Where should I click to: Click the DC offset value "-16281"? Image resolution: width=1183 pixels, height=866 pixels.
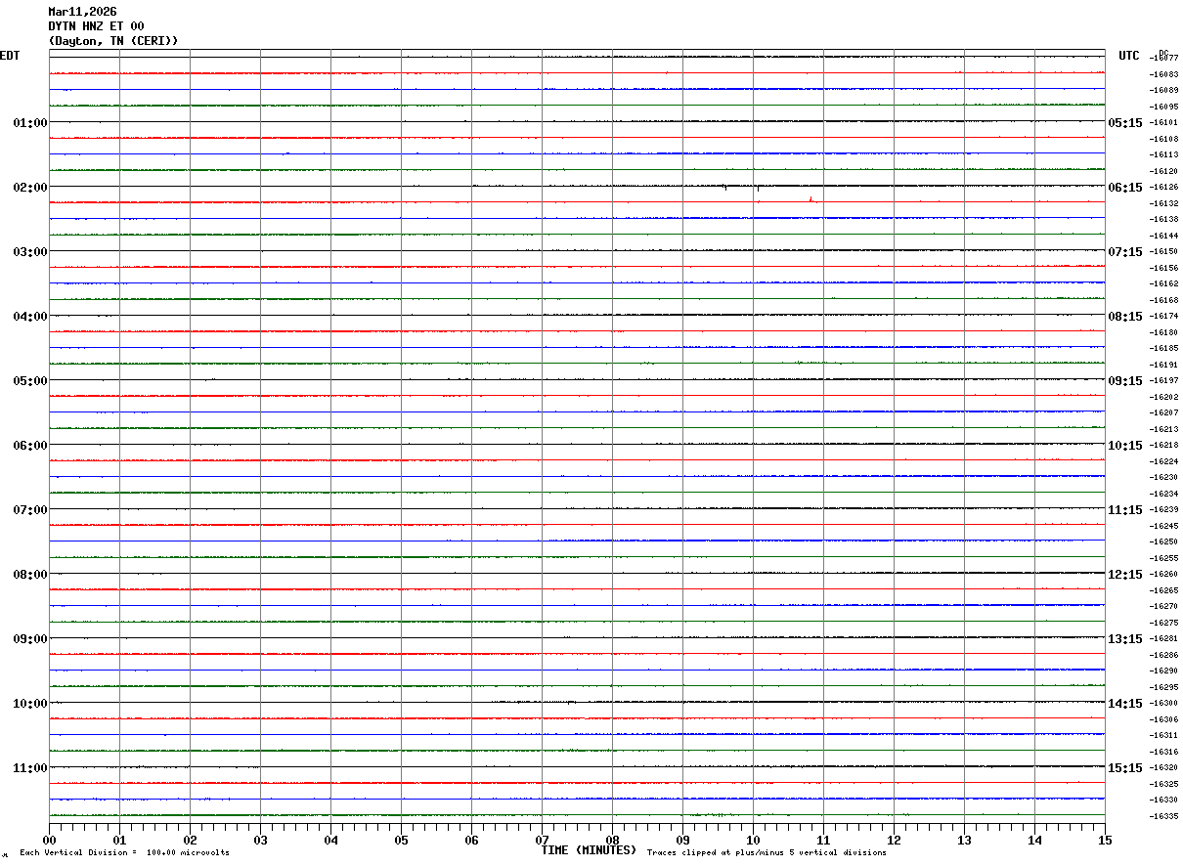click(x=1163, y=639)
